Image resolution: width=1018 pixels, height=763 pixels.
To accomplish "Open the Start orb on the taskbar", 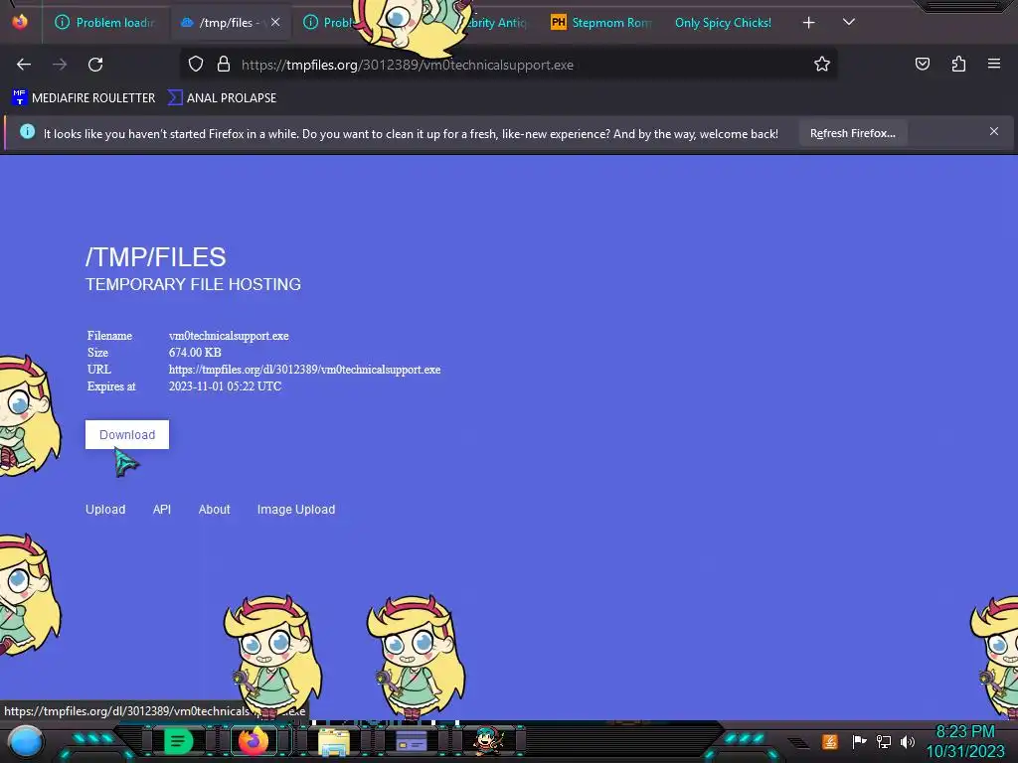I will coord(25,741).
